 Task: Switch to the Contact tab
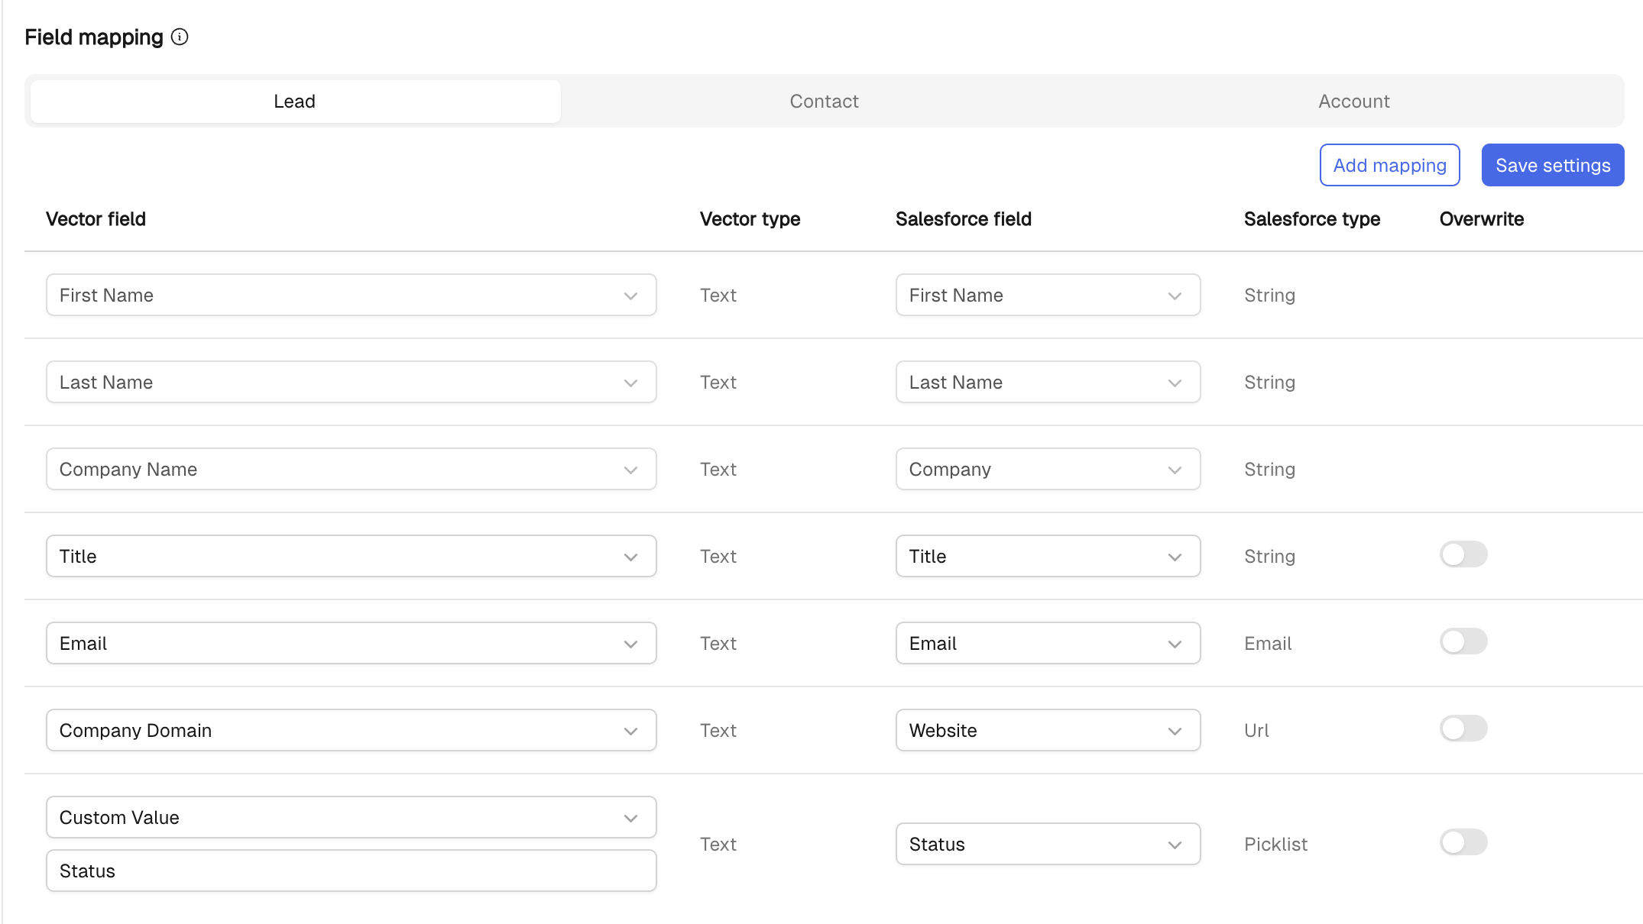pyautogui.click(x=824, y=102)
